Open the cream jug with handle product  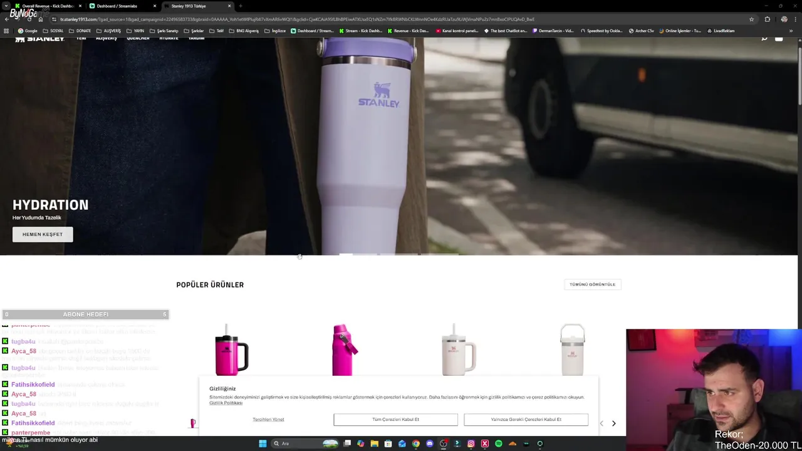tap(572, 350)
